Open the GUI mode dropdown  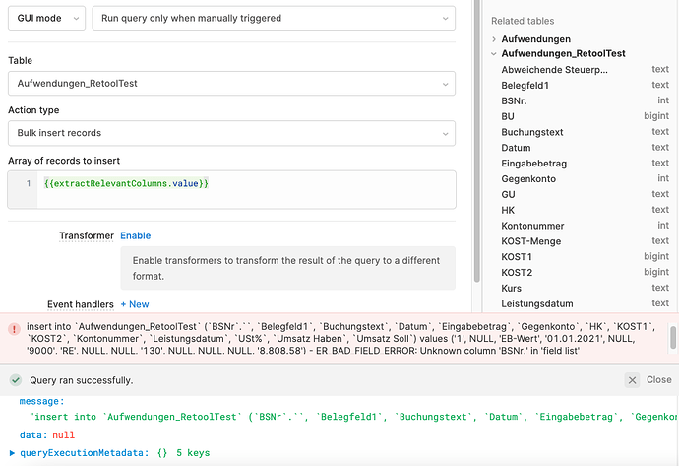click(47, 18)
